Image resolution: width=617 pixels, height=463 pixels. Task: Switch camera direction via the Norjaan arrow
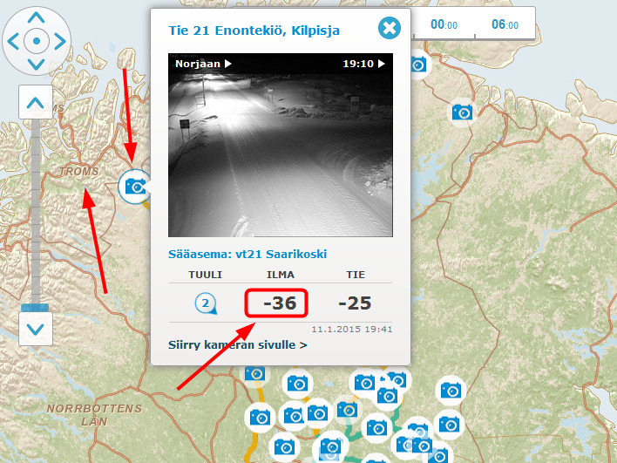(227, 64)
